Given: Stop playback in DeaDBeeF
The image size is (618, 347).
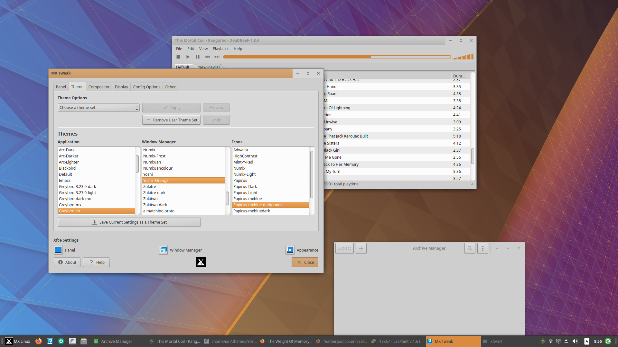Looking at the screenshot, I should pyautogui.click(x=178, y=57).
